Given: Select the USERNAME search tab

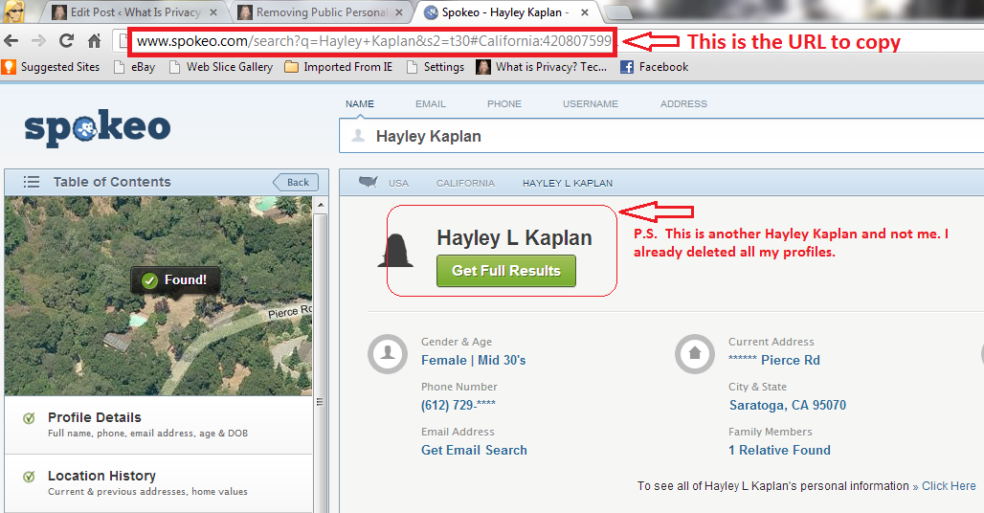Looking at the screenshot, I should pos(591,104).
